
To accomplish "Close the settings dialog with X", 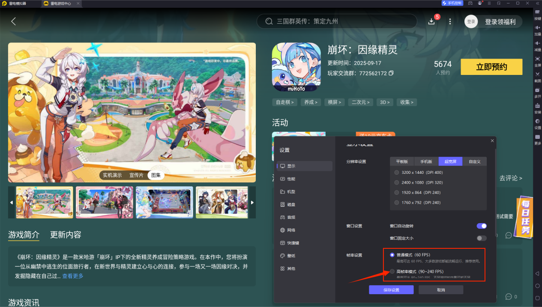I will pyautogui.click(x=492, y=141).
